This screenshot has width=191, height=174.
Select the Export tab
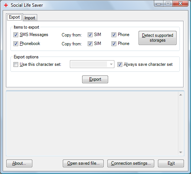14,17
